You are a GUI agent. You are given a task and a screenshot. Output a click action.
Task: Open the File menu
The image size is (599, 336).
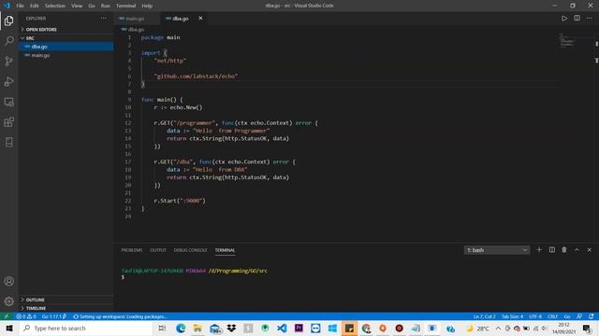[x=20, y=6]
